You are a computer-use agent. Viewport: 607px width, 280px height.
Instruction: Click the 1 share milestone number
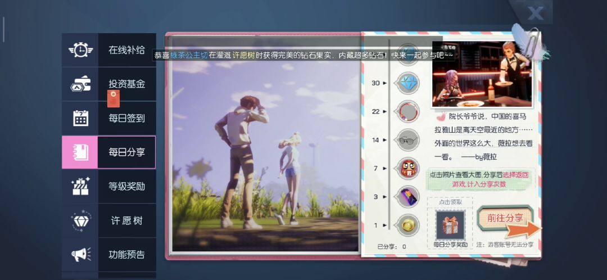coord(375,225)
